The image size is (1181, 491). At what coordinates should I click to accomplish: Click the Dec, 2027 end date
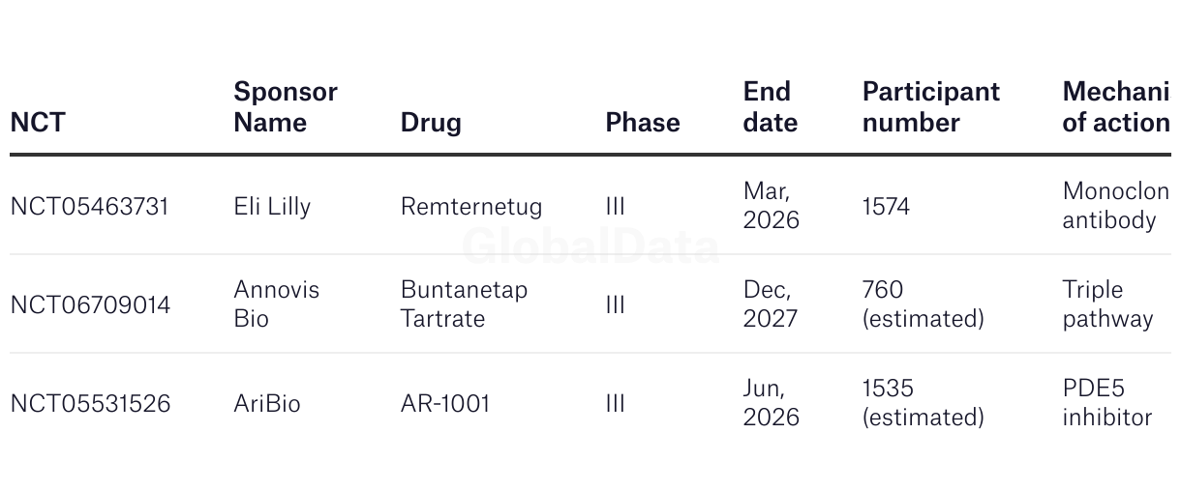772,304
